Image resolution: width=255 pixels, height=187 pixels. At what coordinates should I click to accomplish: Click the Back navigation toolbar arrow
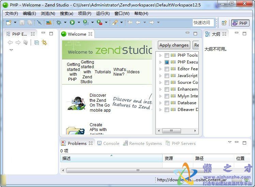point(138,22)
